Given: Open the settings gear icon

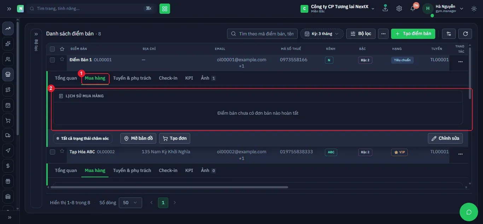Looking at the screenshot, I should [399, 8].
